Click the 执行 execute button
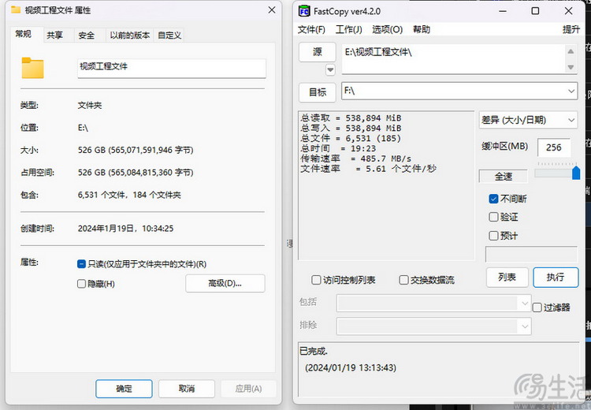The image size is (591, 410). pos(556,278)
